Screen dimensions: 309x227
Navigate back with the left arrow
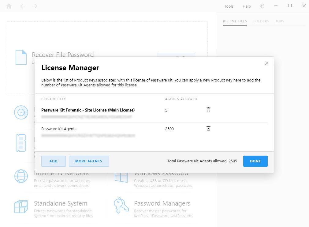pyautogui.click(x=23, y=6)
